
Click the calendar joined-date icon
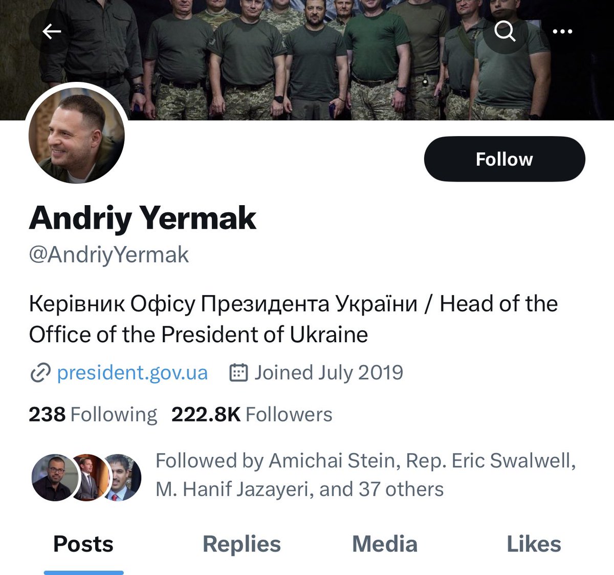(238, 373)
